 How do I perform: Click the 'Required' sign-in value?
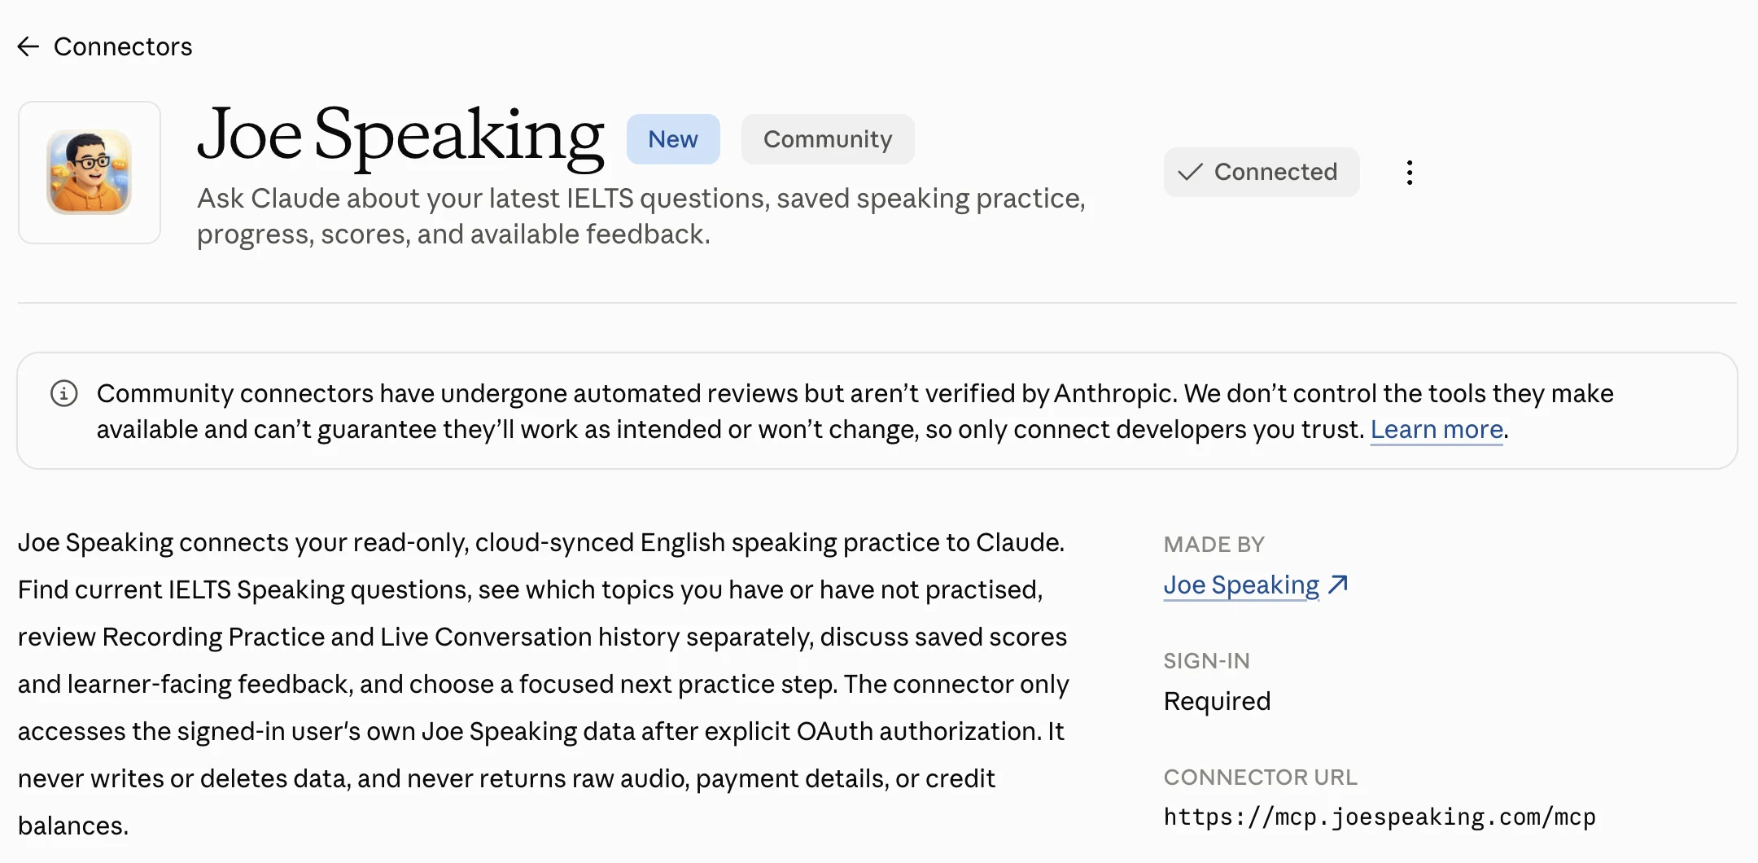coord(1217,701)
